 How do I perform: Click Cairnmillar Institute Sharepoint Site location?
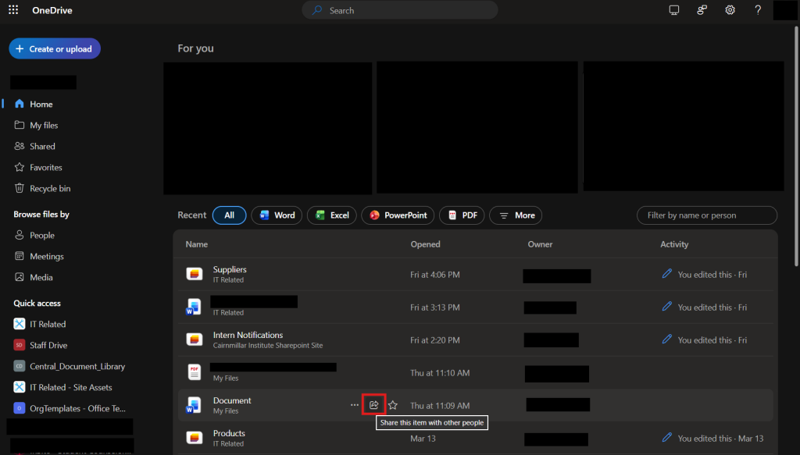tap(268, 346)
